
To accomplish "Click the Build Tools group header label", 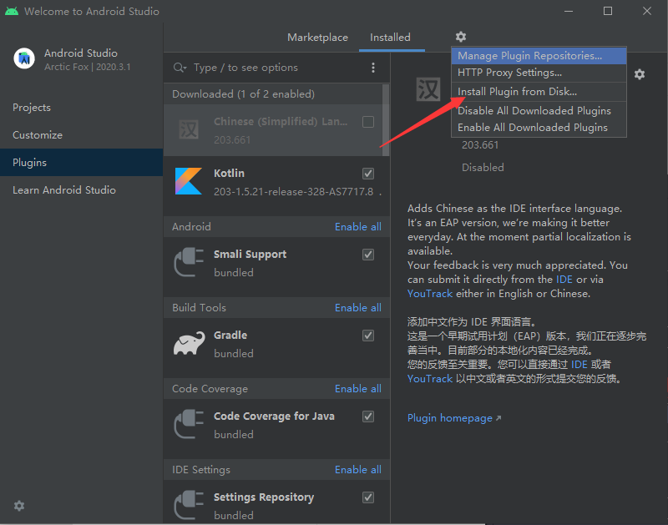I will tap(199, 307).
